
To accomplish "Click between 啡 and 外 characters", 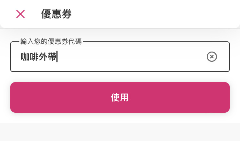I will click(39, 57).
